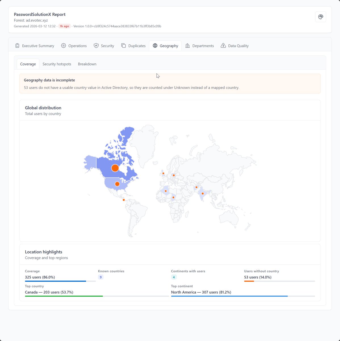The width and height of the screenshot is (340, 341).
Task: Click the Known countries badge showing 9
Action: pos(101,277)
